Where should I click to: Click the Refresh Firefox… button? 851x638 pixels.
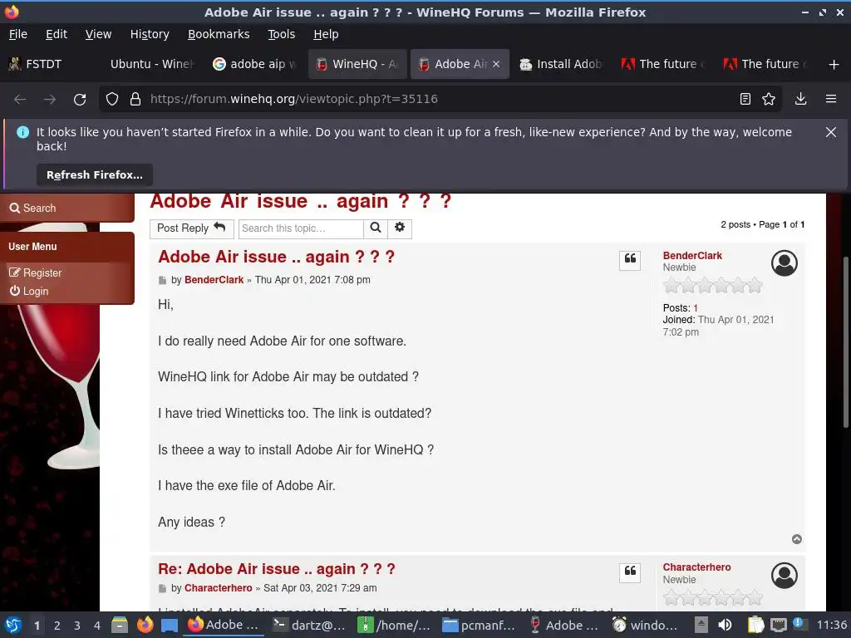[95, 174]
